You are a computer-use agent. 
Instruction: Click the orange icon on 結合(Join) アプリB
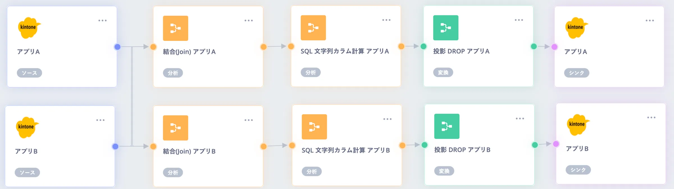point(176,128)
